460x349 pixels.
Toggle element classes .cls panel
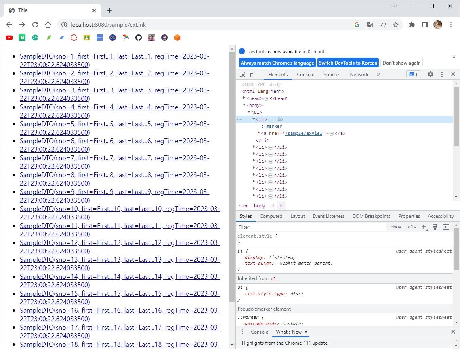point(411,227)
